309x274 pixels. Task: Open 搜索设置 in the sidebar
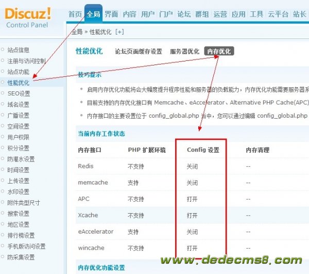18,214
